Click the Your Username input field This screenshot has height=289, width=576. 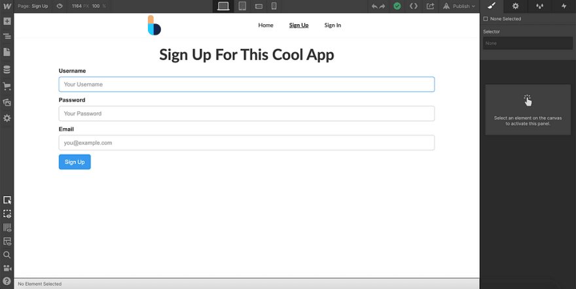(247, 84)
